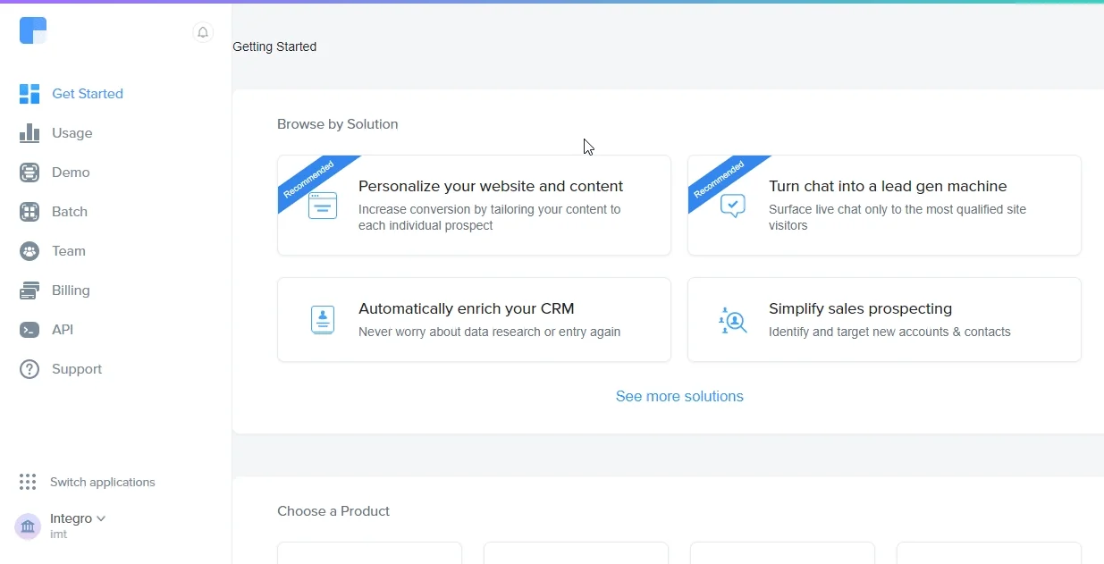Click the Demo icon in the sidebar

[x=29, y=173]
